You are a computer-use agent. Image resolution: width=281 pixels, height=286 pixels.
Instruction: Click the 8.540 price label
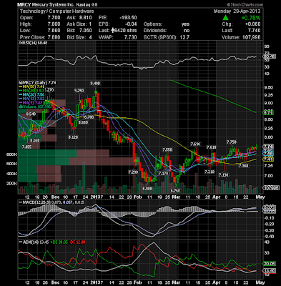(x=31, y=114)
